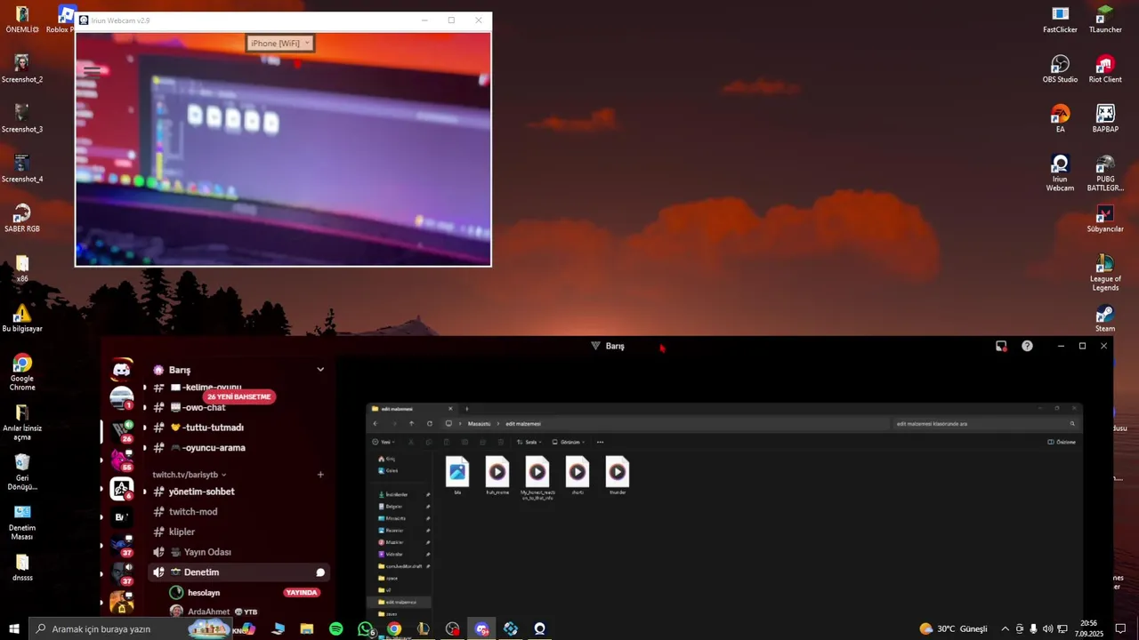Select Denetim Masası desktop icon

[22, 523]
